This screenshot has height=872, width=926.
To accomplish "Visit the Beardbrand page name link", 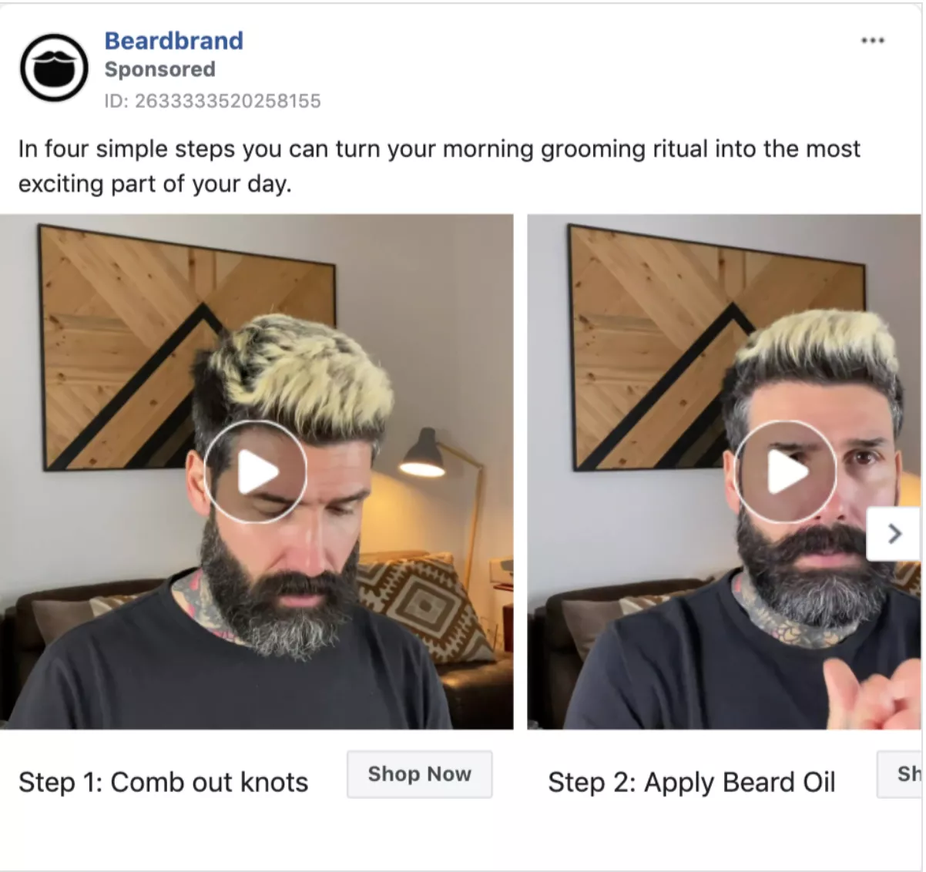I will coord(174,40).
